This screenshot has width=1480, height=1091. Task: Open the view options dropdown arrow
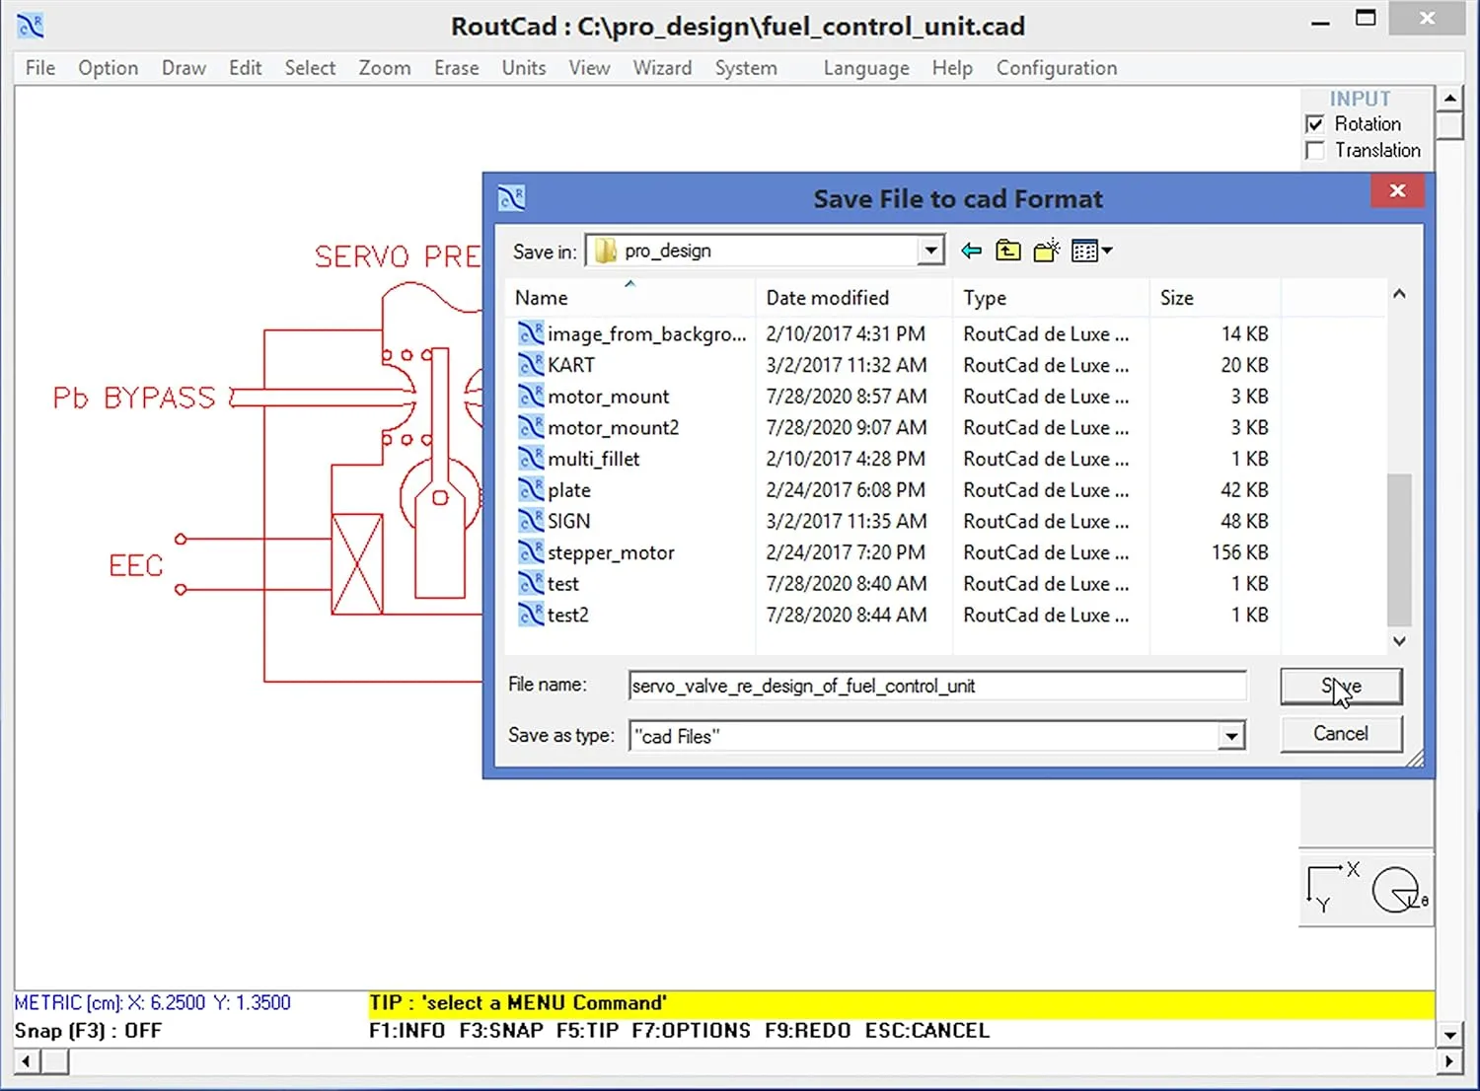click(x=1107, y=250)
